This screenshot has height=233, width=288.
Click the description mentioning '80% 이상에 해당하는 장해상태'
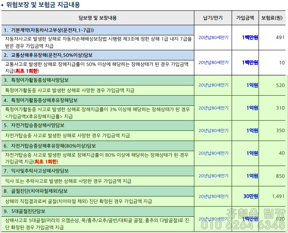coord(97,158)
